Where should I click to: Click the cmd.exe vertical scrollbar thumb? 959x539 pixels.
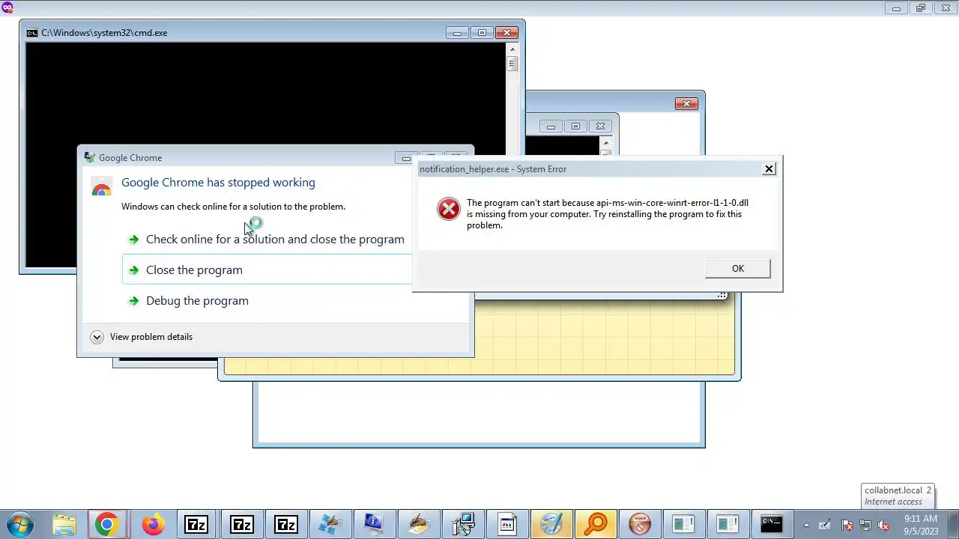(x=512, y=64)
